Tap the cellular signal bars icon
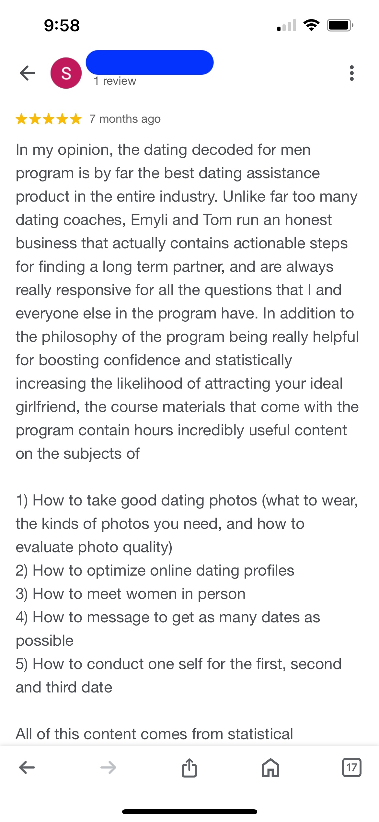The width and height of the screenshot is (379, 822). click(x=287, y=25)
